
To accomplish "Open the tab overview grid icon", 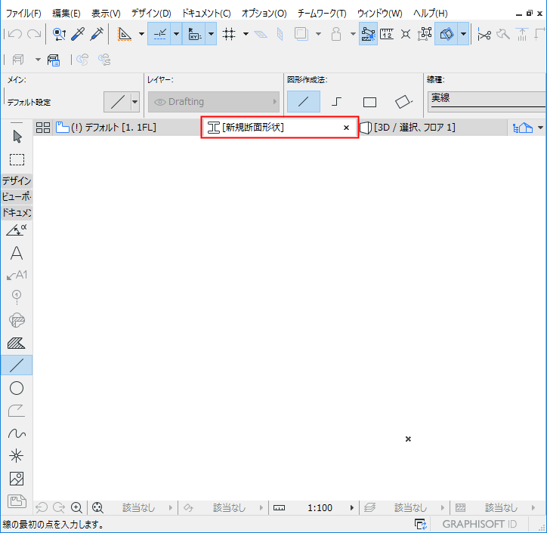I will click(x=43, y=128).
